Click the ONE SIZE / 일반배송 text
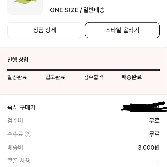Viewport: 167px width, 167px height. coord(77,10)
